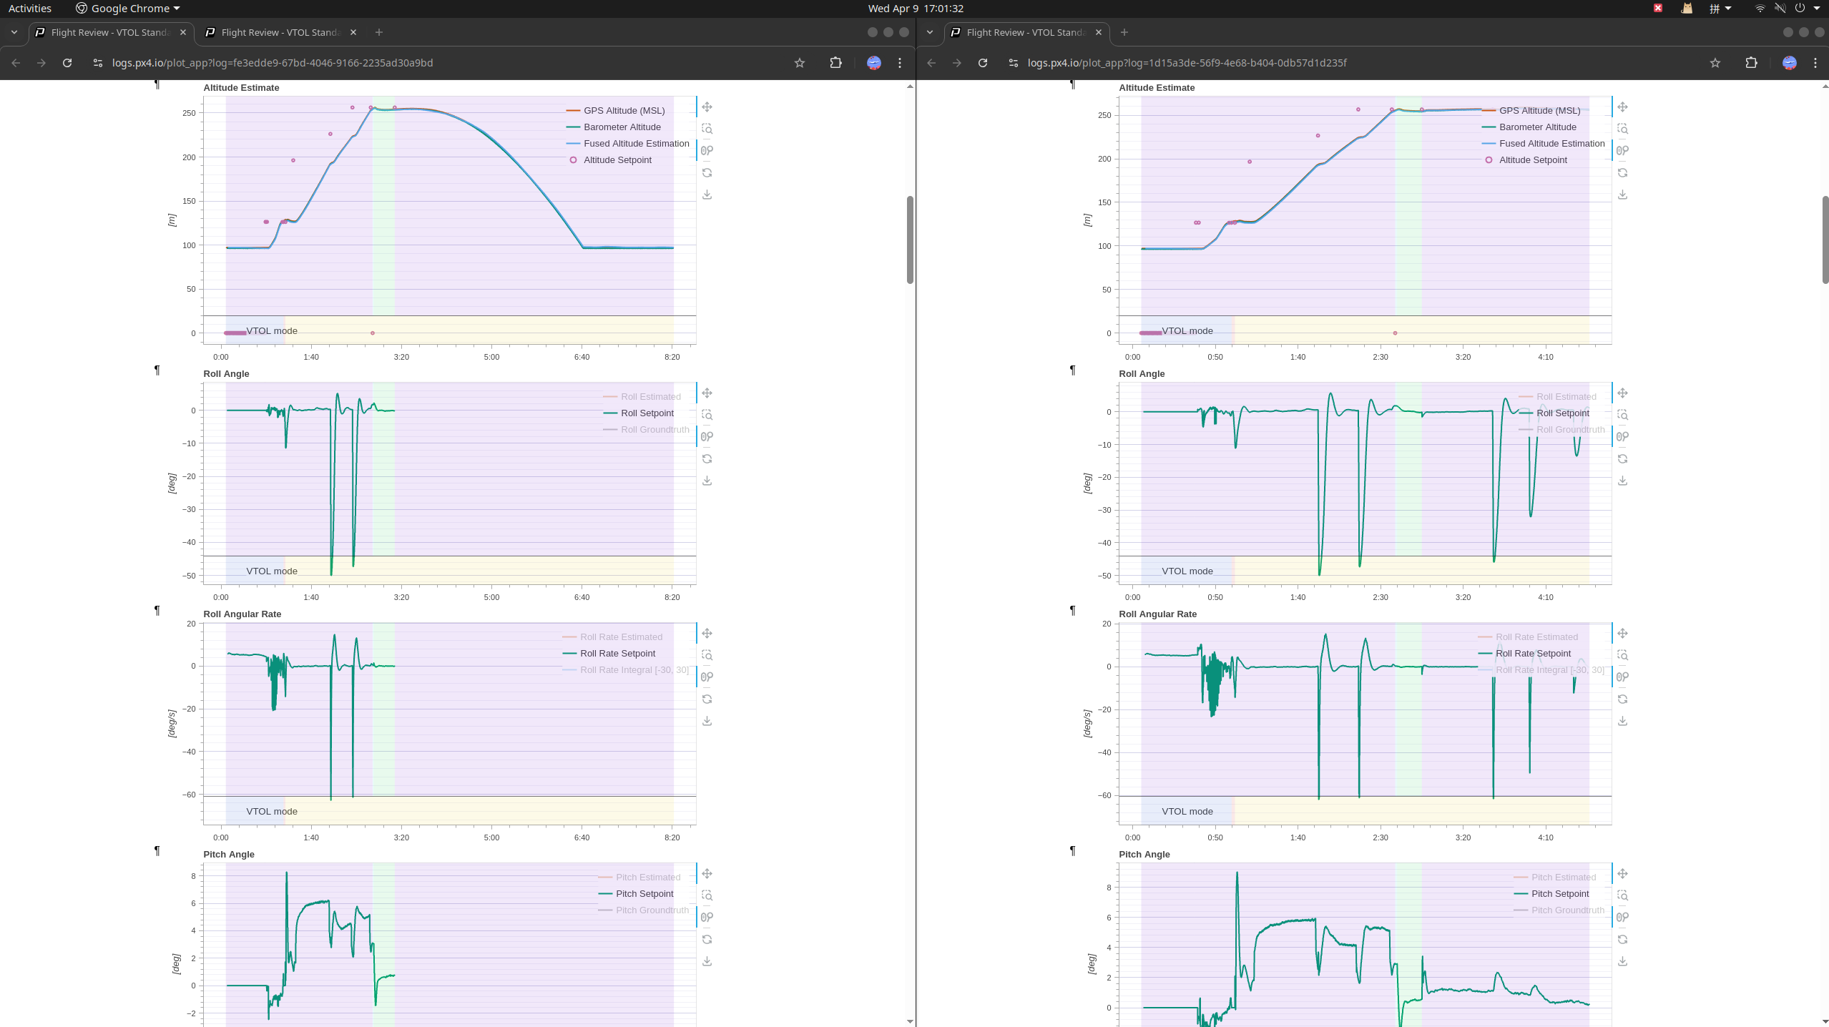1829x1027 pixels.
Task: Click right window vertical scrollbar thumb
Action: pos(1825,240)
